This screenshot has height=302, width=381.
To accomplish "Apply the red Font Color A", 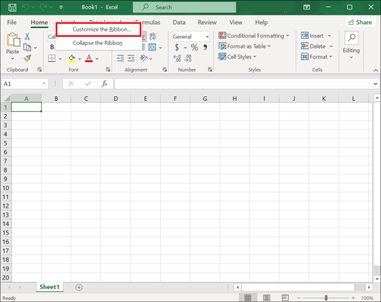I will 89,58.
